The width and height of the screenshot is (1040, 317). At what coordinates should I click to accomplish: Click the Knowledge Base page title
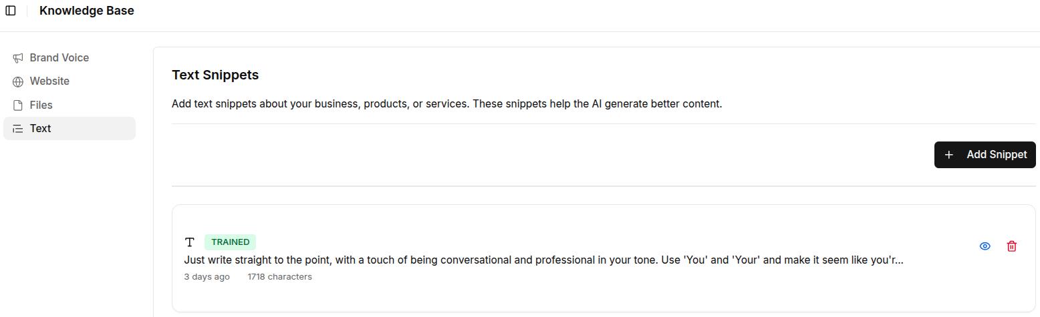87,11
